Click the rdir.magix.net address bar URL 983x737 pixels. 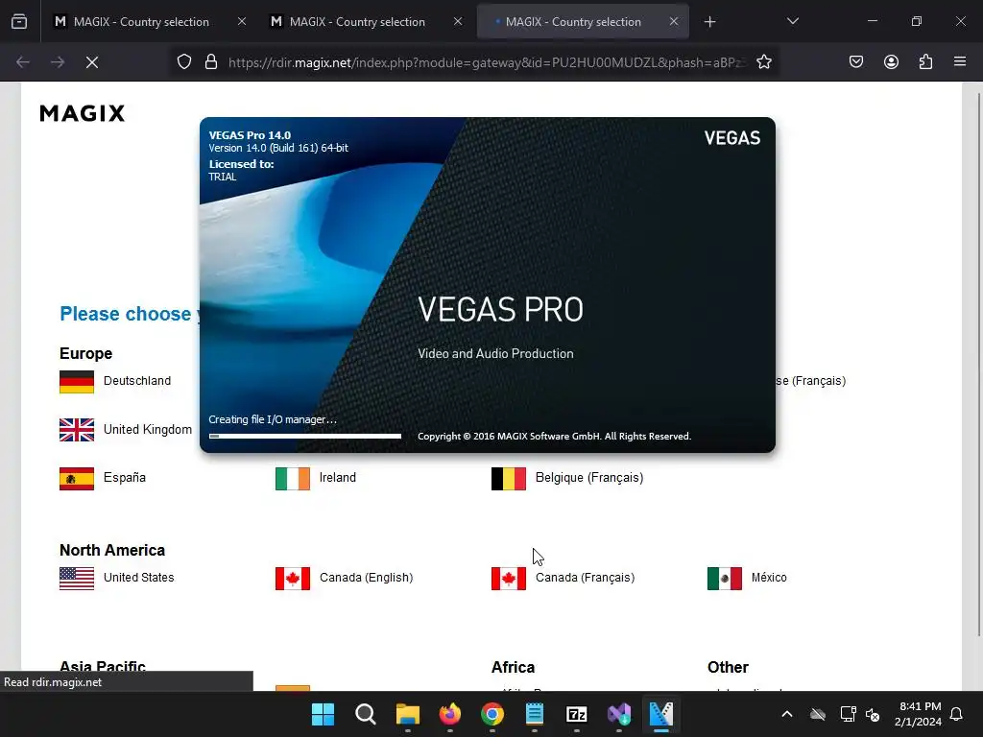[x=487, y=62]
